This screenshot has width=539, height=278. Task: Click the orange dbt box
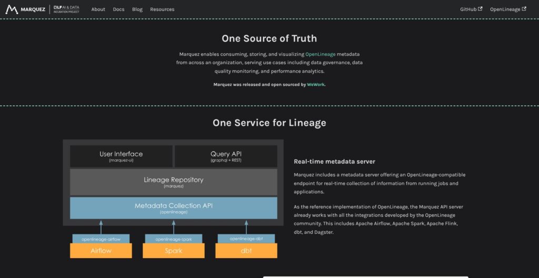(246, 251)
